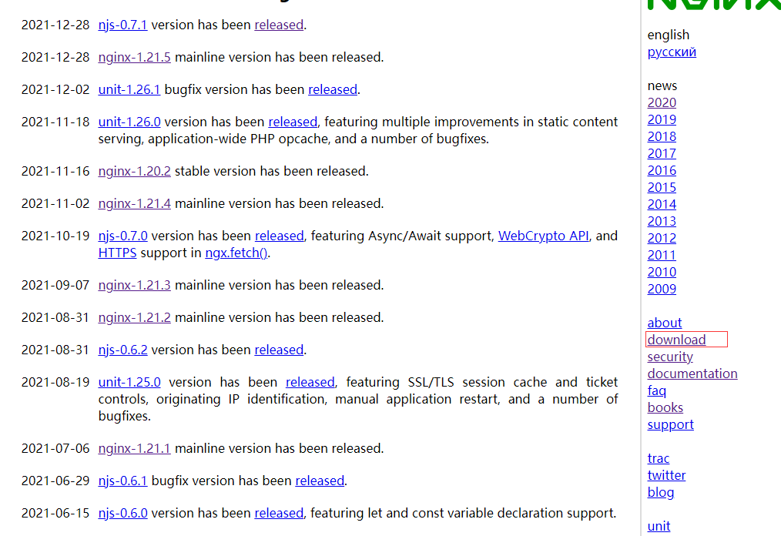This screenshot has height=536, width=781.
Task: Open 2014 news archive
Action: (662, 205)
